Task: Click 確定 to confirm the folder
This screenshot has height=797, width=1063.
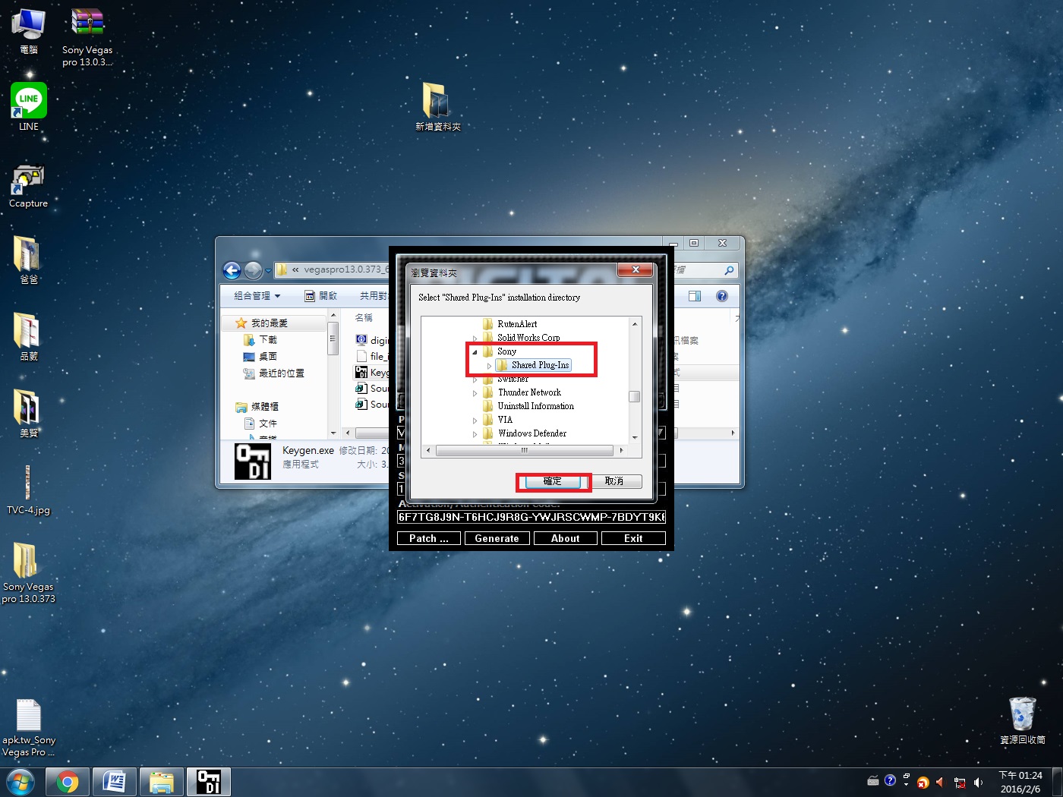Action: tap(553, 481)
